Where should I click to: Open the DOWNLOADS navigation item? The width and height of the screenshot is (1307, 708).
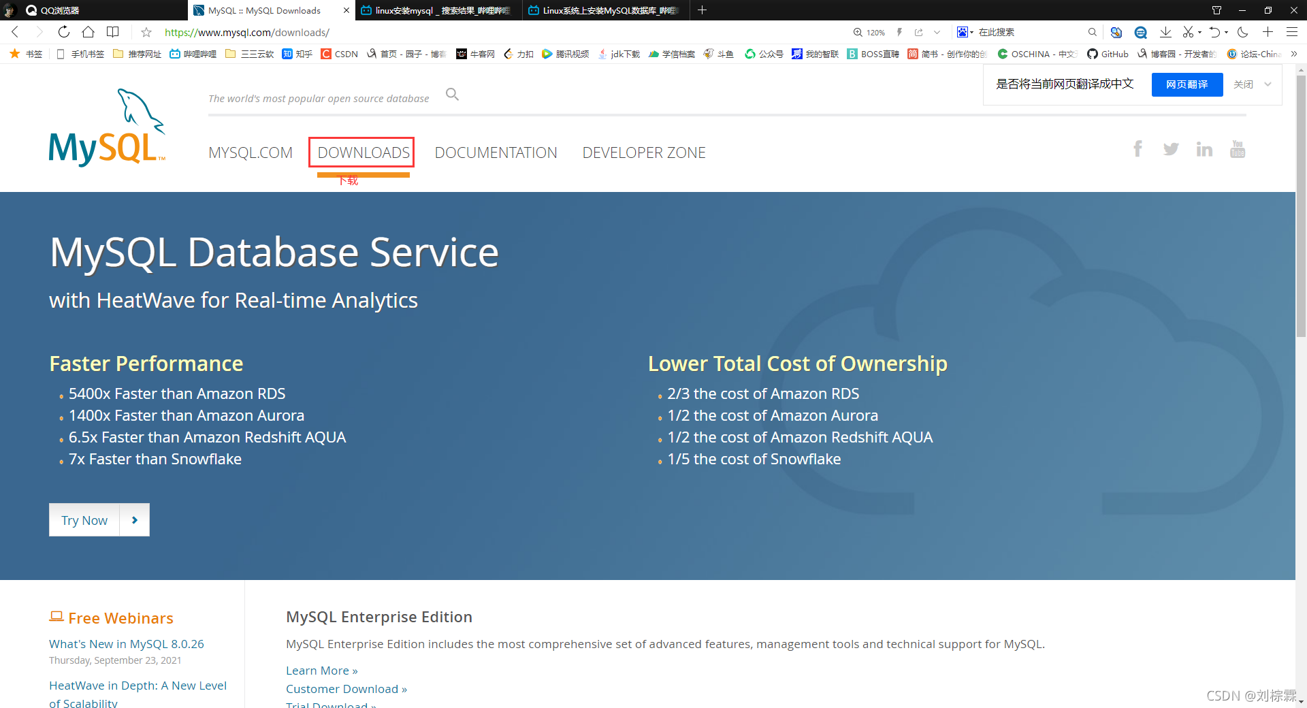click(x=364, y=152)
